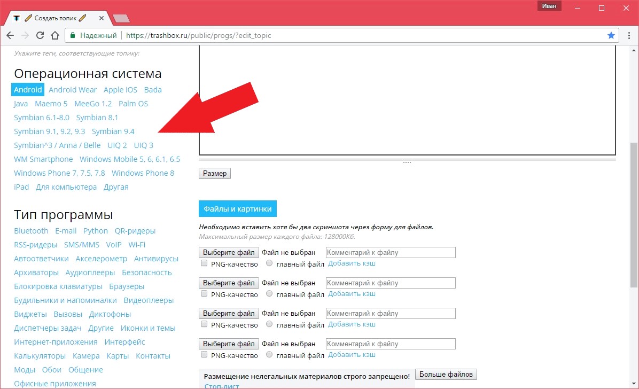This screenshot has width=639, height=389.
Task: Select the Диктофоны tag
Action: [110, 314]
